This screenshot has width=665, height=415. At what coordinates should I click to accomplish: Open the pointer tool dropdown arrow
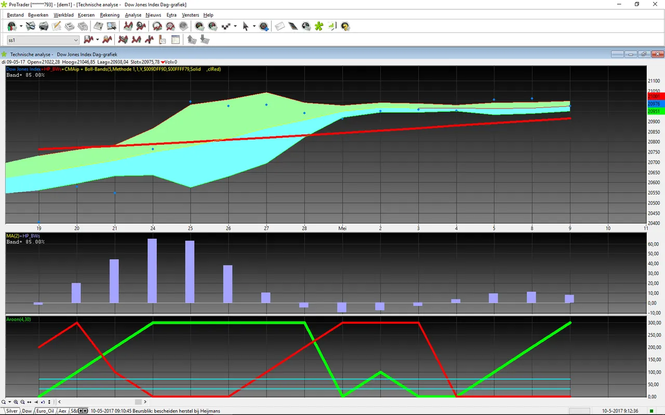pyautogui.click(x=254, y=26)
